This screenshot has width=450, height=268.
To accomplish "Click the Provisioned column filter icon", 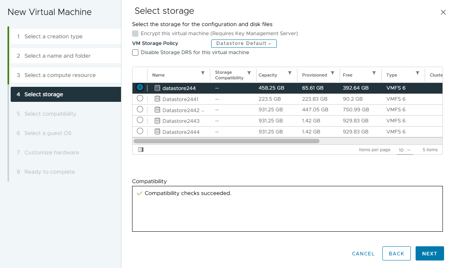I will pos(333,73).
